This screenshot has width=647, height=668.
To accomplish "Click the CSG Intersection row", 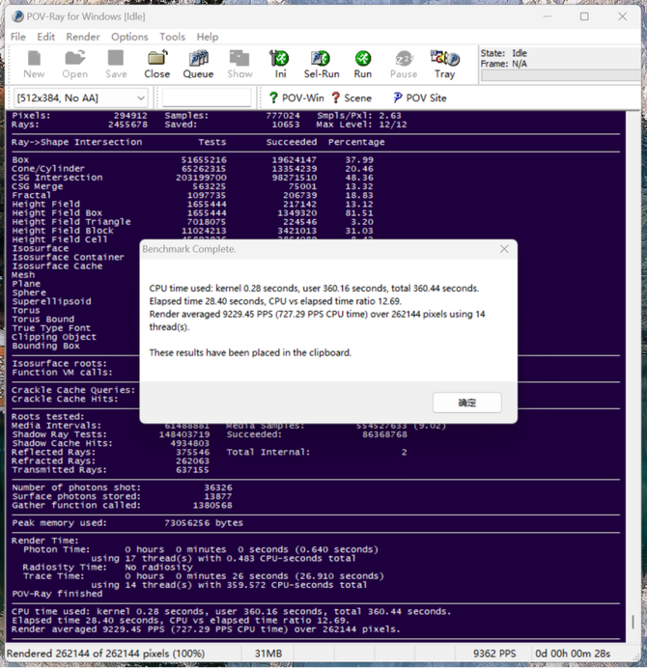I will [x=192, y=178].
